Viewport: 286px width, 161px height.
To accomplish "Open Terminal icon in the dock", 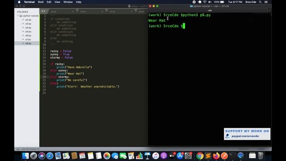I will pos(232,156).
